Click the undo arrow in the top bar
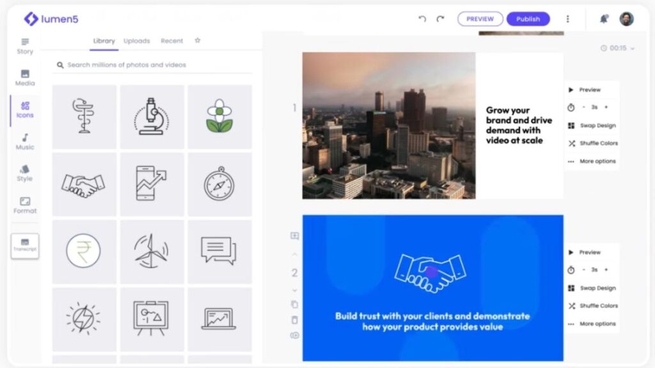 pyautogui.click(x=422, y=19)
